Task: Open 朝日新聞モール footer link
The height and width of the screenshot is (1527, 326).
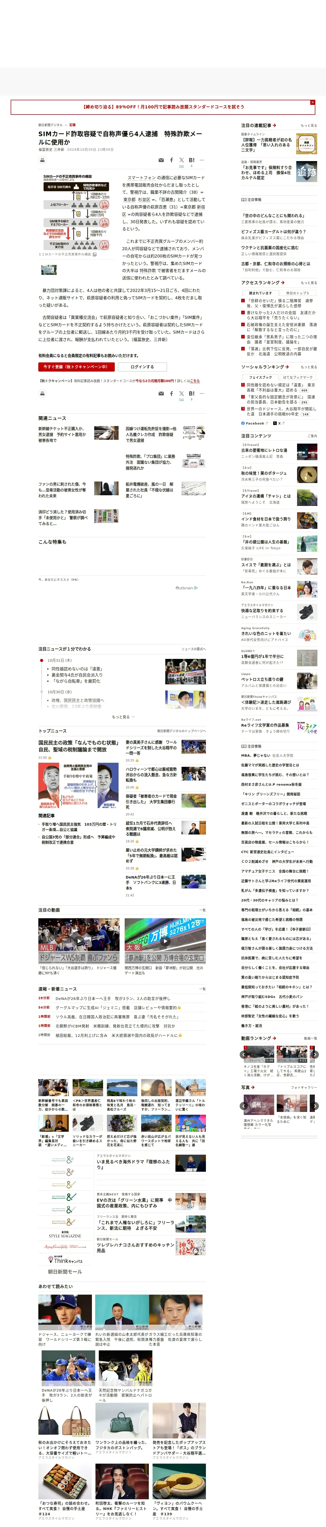Action: [x=65, y=1271]
